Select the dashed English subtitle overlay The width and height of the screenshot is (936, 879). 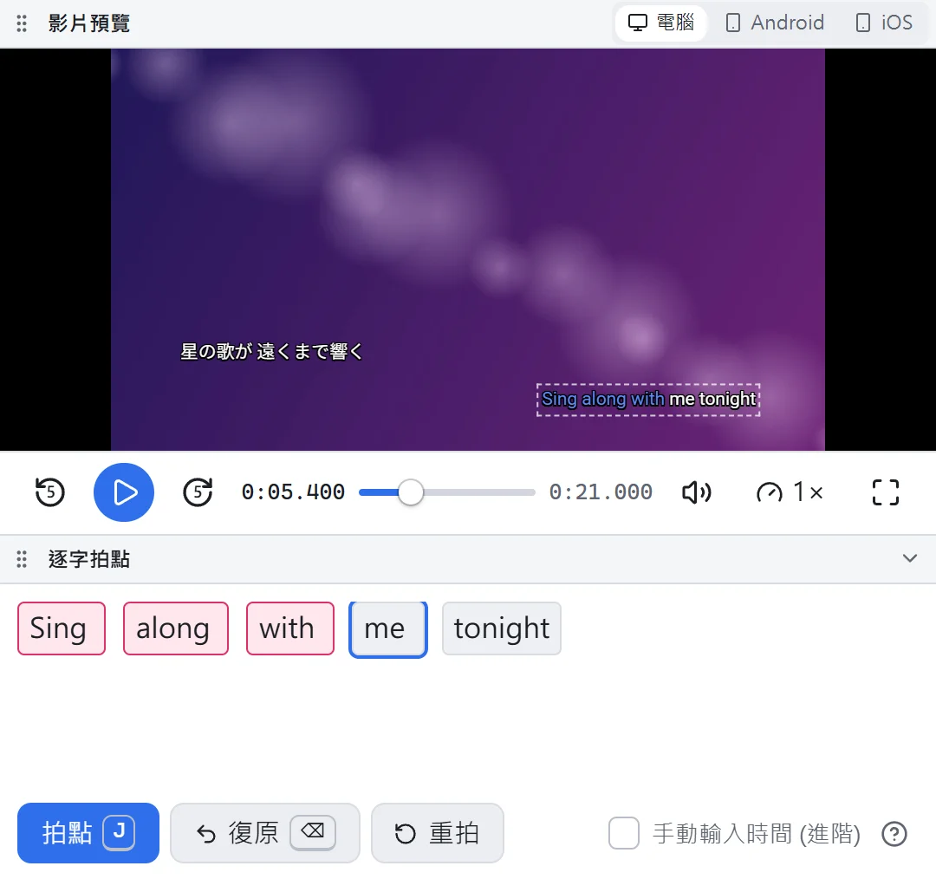pyautogui.click(x=648, y=400)
